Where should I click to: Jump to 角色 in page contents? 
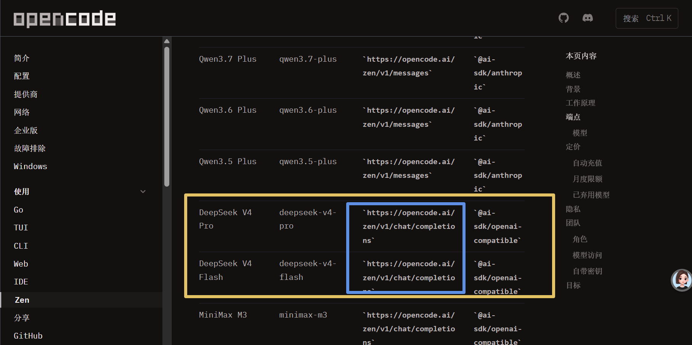pyautogui.click(x=580, y=239)
